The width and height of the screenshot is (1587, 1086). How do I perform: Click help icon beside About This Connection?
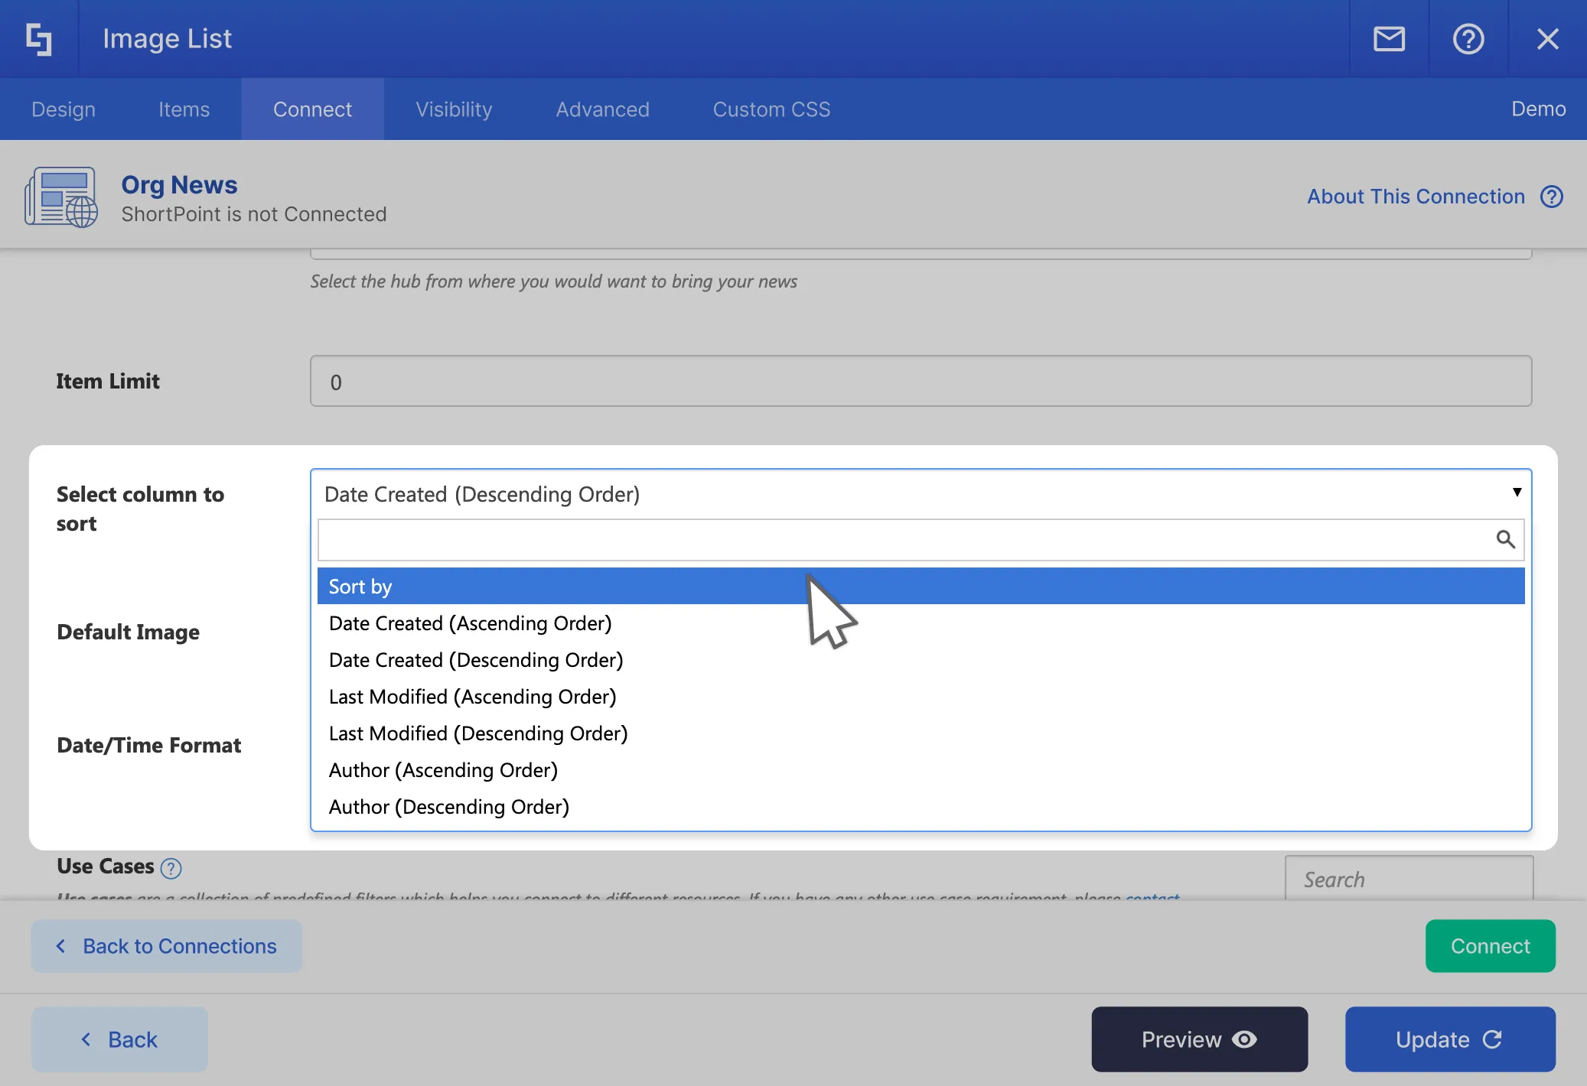click(1551, 197)
